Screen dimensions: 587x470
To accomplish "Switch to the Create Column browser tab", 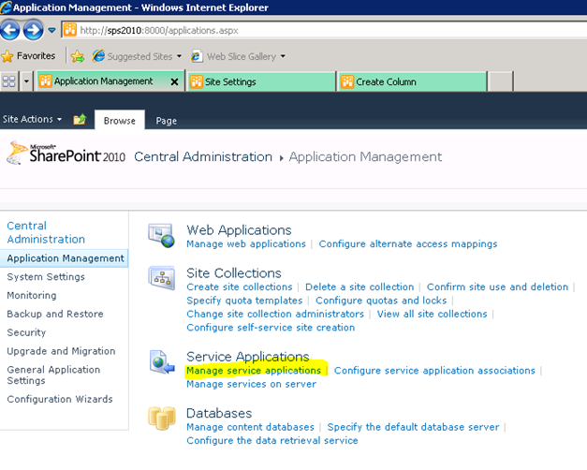I will click(413, 81).
